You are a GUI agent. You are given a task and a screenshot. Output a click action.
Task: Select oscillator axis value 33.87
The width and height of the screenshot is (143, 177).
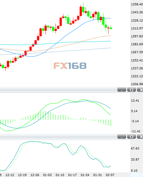click(135, 159)
